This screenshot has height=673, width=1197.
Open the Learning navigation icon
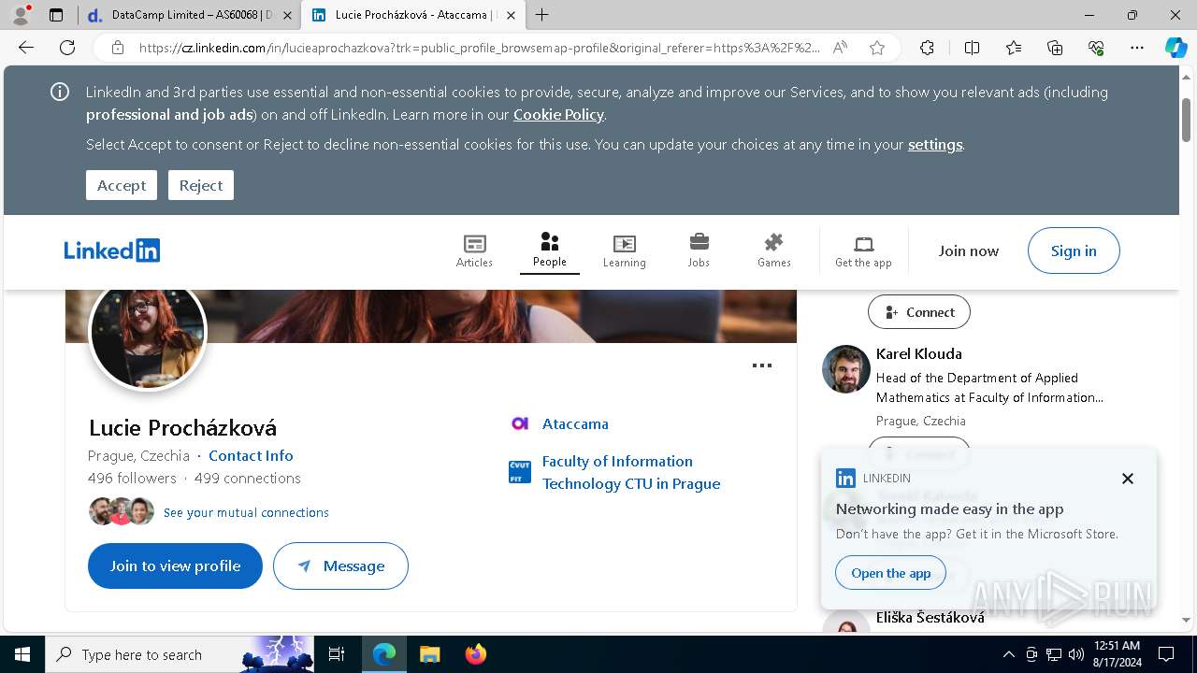coord(624,251)
